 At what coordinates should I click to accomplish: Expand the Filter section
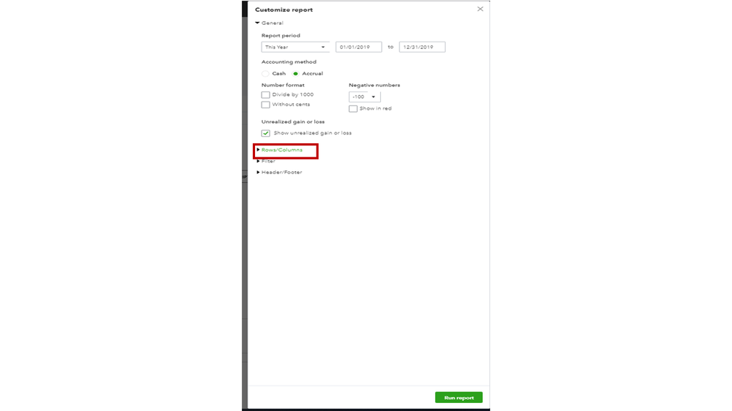[266, 161]
